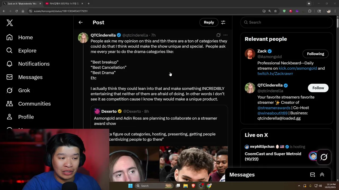This screenshot has height=190, width=339.
Task: Open File Explorer from the taskbar
Action: [x=186, y=186]
